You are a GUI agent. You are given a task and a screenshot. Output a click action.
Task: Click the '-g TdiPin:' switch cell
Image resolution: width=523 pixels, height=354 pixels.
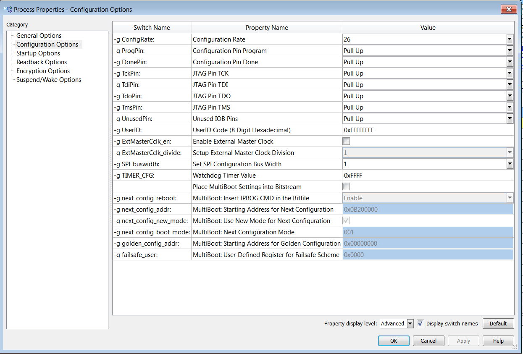pos(152,84)
